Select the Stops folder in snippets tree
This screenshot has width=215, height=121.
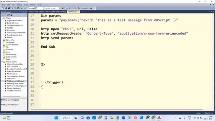click(x=8, y=59)
